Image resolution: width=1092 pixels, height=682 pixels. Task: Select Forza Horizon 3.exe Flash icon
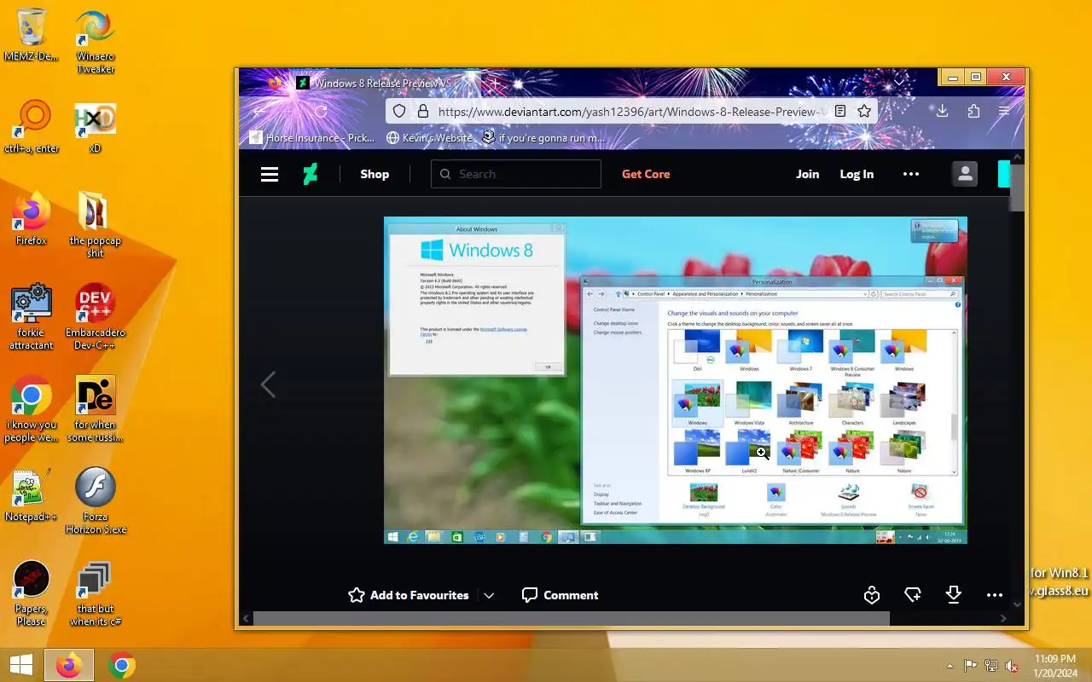pyautogui.click(x=96, y=501)
